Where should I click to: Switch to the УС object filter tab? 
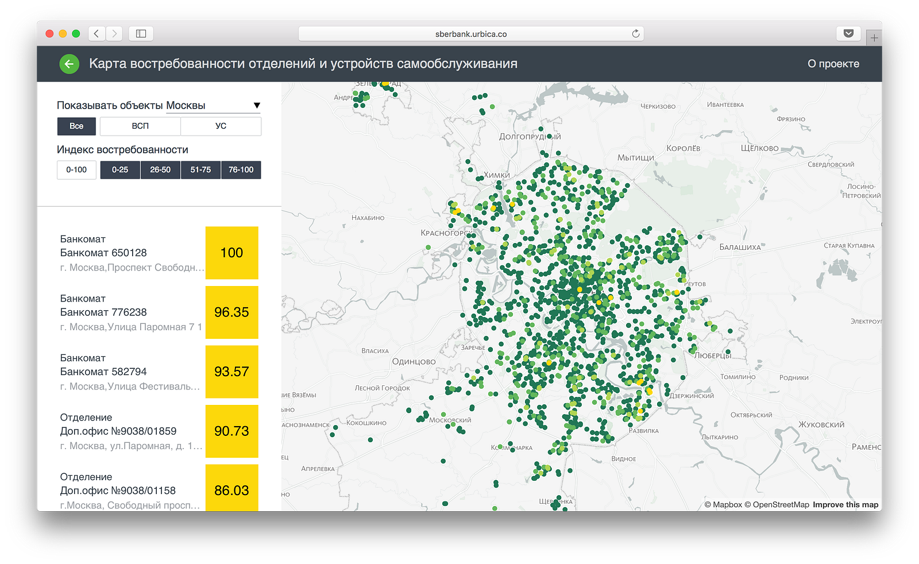tap(221, 126)
